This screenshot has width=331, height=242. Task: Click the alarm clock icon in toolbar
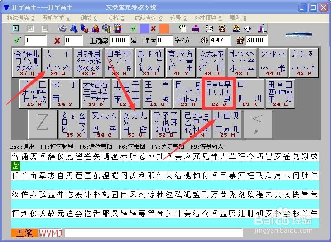pyautogui.click(x=222, y=28)
